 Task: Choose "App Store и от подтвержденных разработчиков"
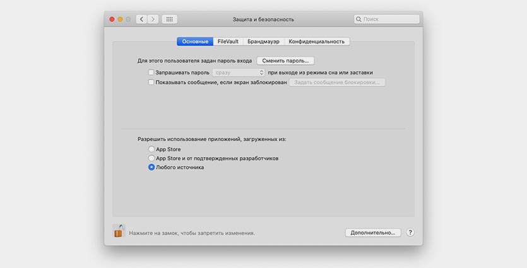click(151, 158)
